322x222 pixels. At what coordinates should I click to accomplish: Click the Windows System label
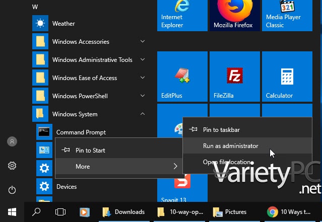(x=75, y=114)
